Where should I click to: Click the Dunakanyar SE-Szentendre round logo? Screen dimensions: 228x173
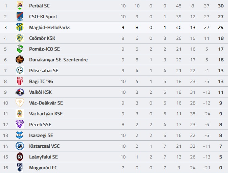(20, 60)
